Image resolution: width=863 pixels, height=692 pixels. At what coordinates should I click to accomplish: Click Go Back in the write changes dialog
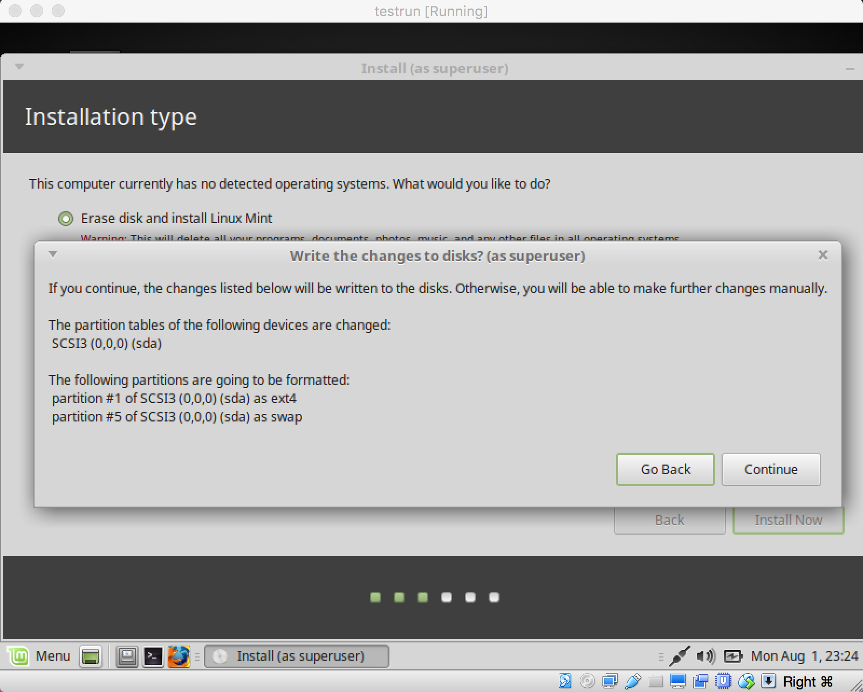(666, 469)
